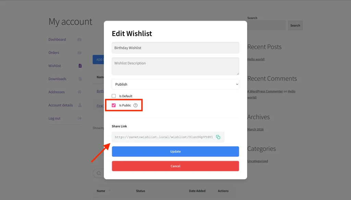The width and height of the screenshot is (351, 200).
Task: Go to Account details page
Action: pyautogui.click(x=61, y=105)
